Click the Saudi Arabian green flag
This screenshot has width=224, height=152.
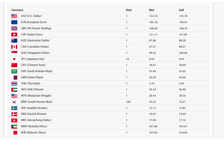[14, 71]
